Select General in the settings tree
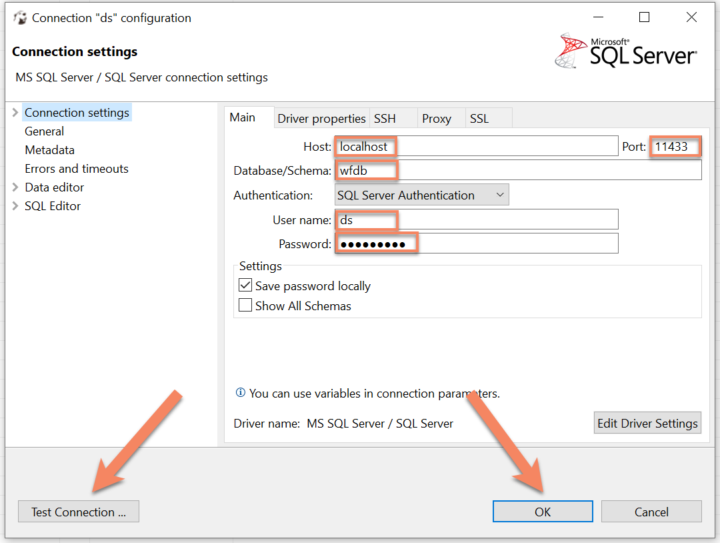 [x=44, y=131]
